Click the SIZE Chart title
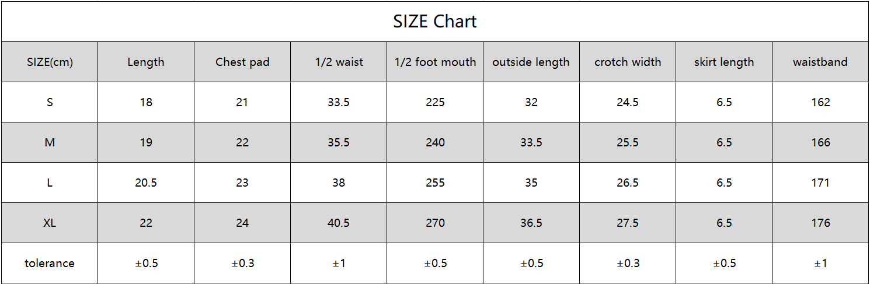This screenshot has width=870, height=284. 435,22
